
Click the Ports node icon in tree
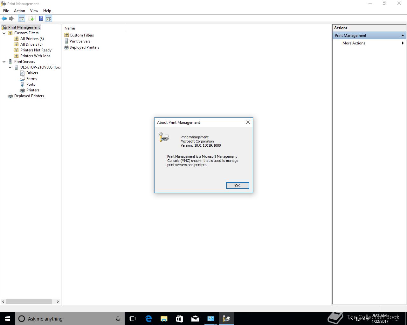point(22,84)
